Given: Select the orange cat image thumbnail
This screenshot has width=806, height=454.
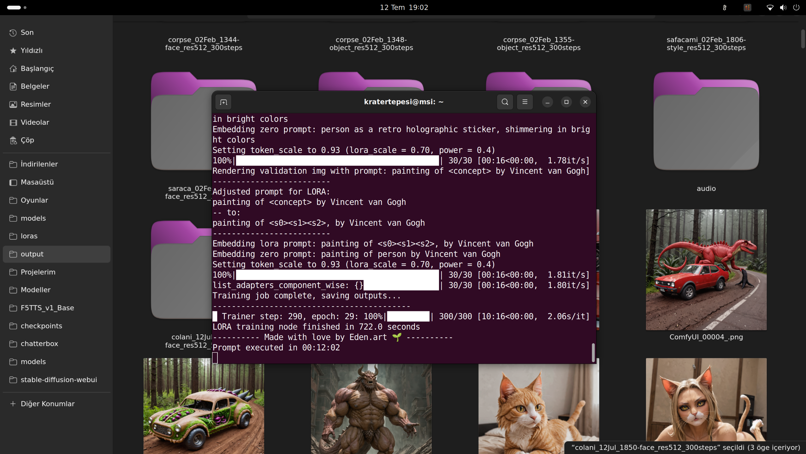Looking at the screenshot, I should click(x=539, y=409).
